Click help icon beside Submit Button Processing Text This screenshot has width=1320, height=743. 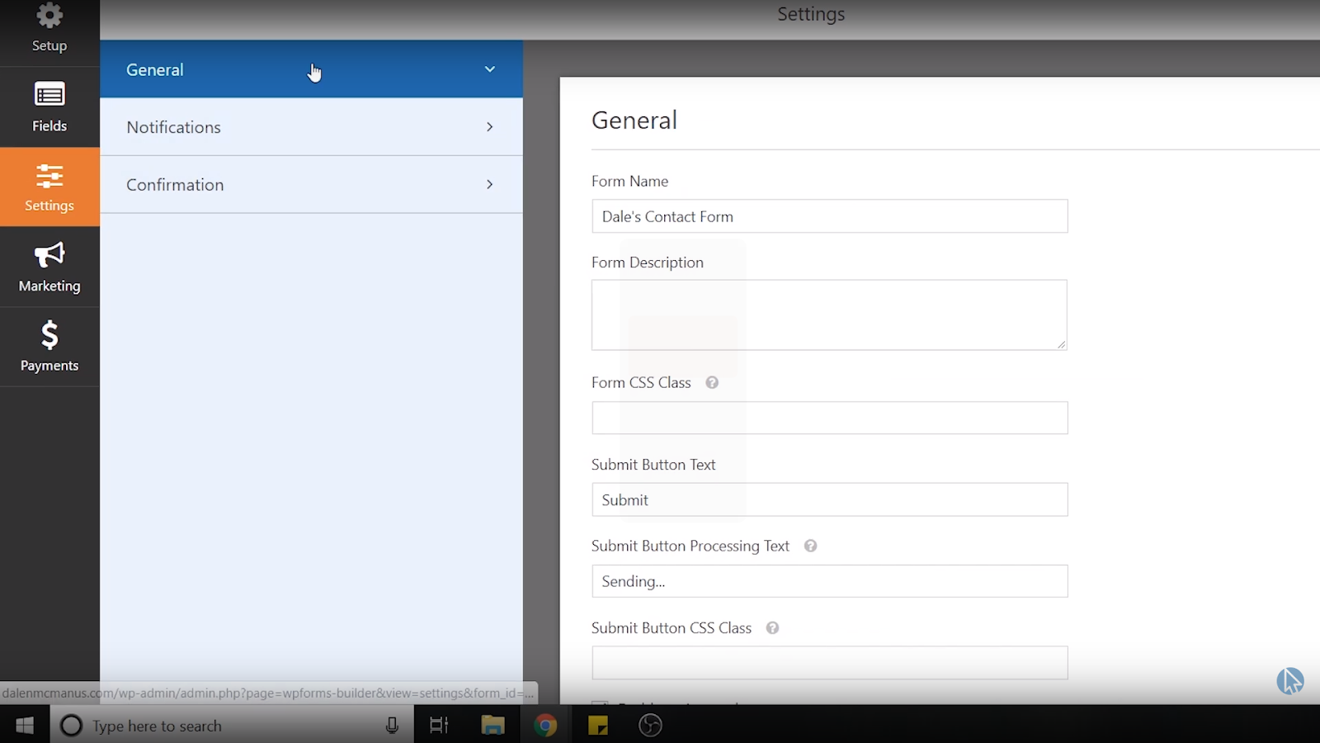[810, 546]
